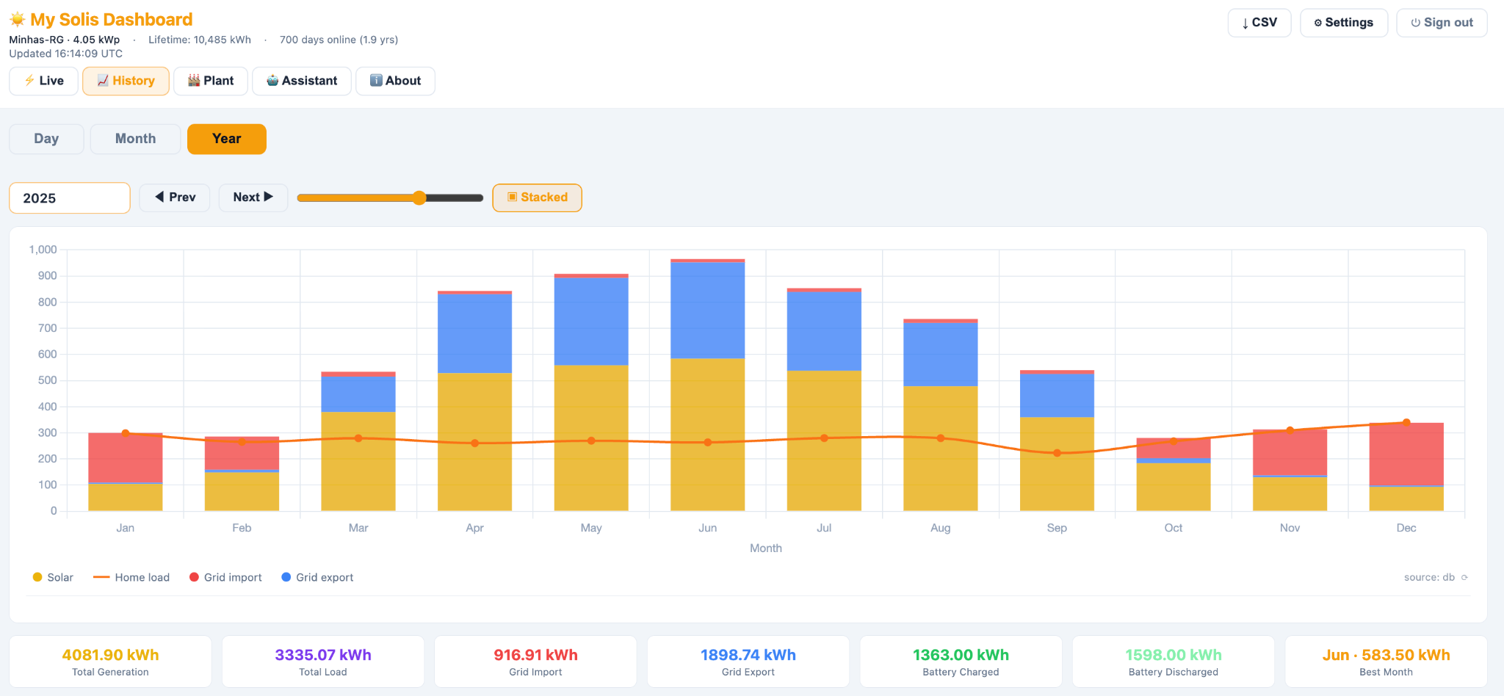Click the Grid export blue legend dot
This screenshot has height=696, width=1504.
(x=286, y=577)
